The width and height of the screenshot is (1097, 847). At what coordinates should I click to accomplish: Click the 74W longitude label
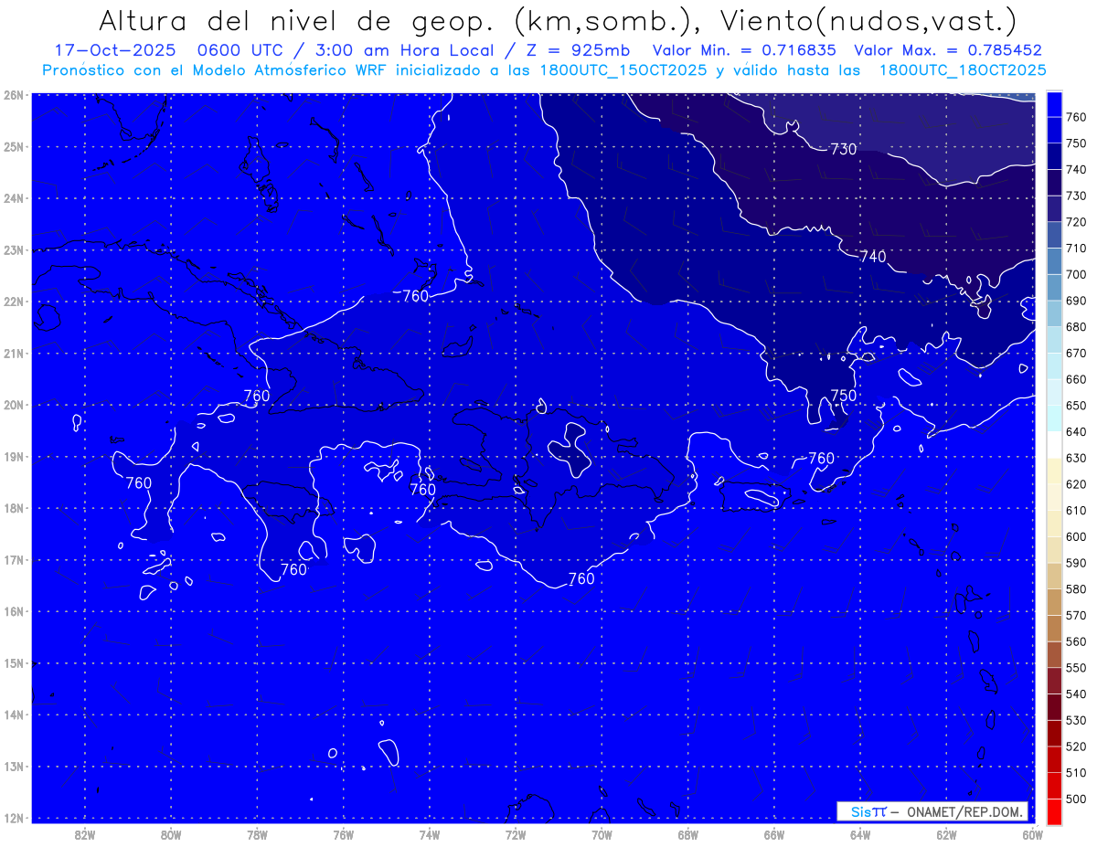pos(429,834)
